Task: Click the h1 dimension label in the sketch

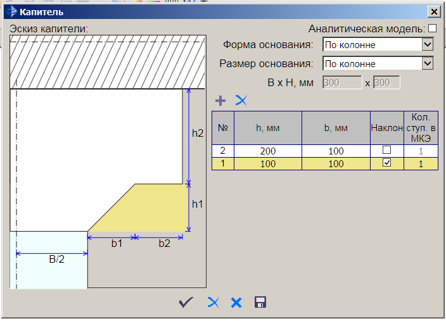Action: [x=198, y=204]
